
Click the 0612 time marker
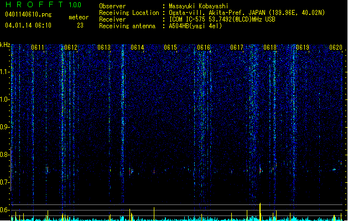[x=71, y=48]
